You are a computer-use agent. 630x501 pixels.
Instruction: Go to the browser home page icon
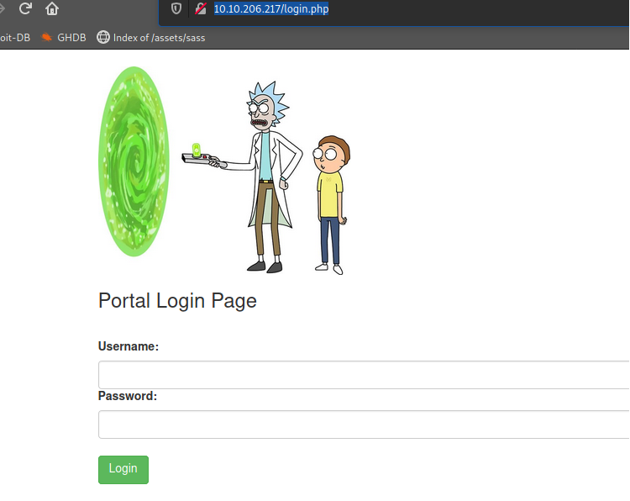tap(52, 8)
